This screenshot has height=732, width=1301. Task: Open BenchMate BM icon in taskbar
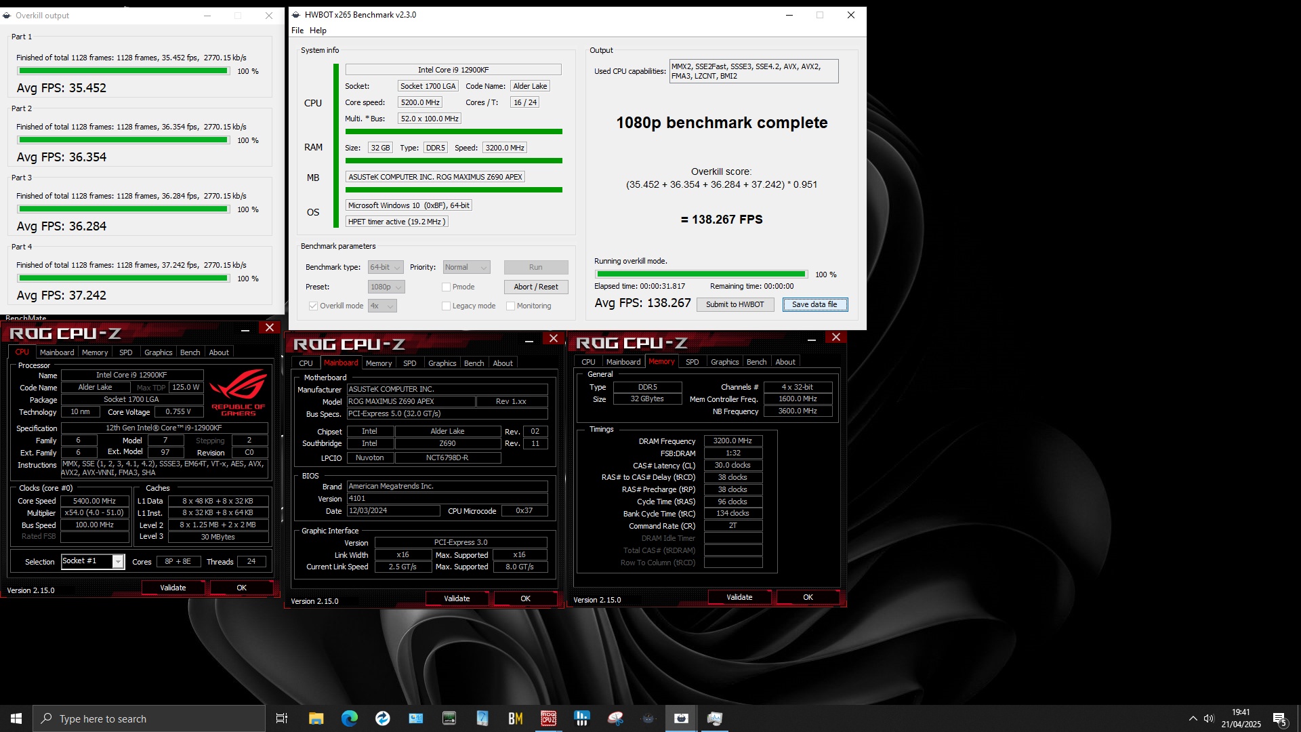click(515, 718)
